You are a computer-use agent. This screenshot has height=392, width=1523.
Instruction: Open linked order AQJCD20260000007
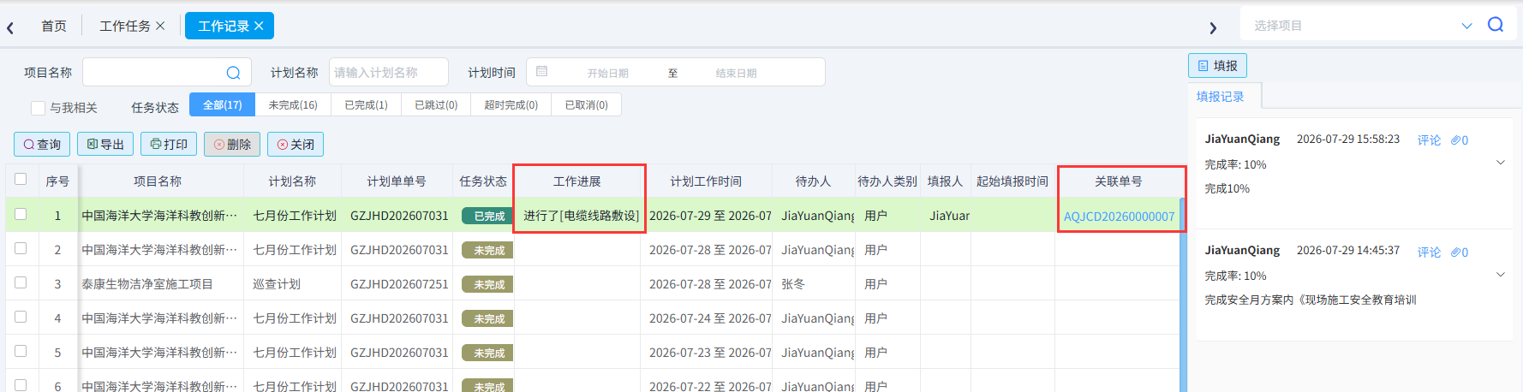[1119, 217]
